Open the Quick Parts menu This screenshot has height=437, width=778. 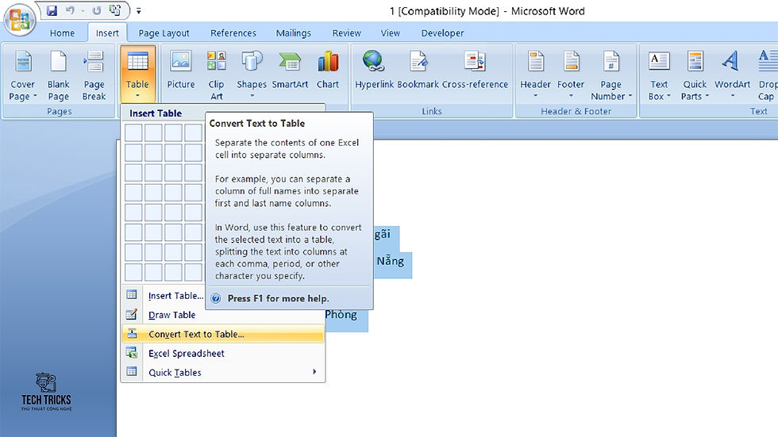pos(695,76)
